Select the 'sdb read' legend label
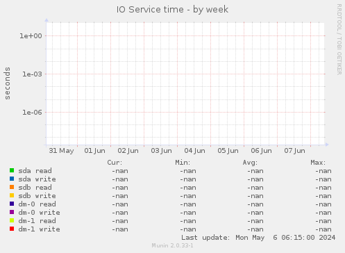This screenshot has width=345, height=253. pos(35,188)
